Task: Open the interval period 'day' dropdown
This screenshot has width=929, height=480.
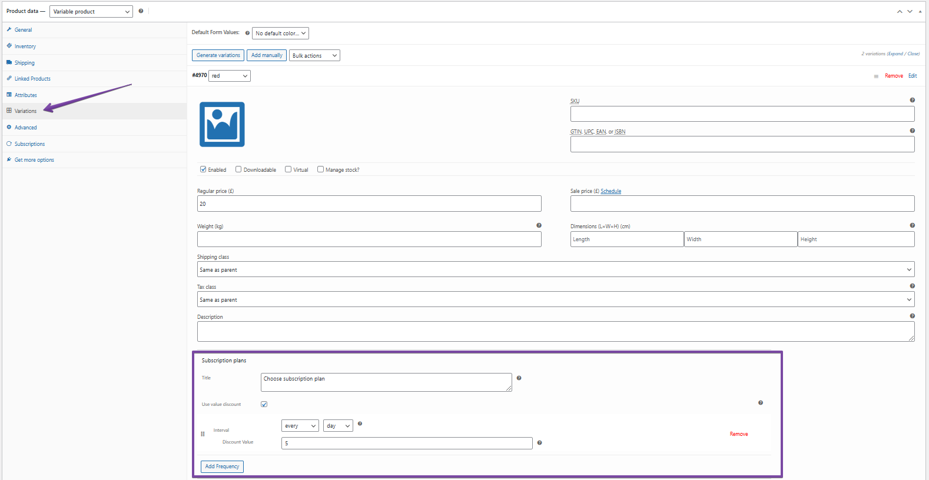Action: 338,426
